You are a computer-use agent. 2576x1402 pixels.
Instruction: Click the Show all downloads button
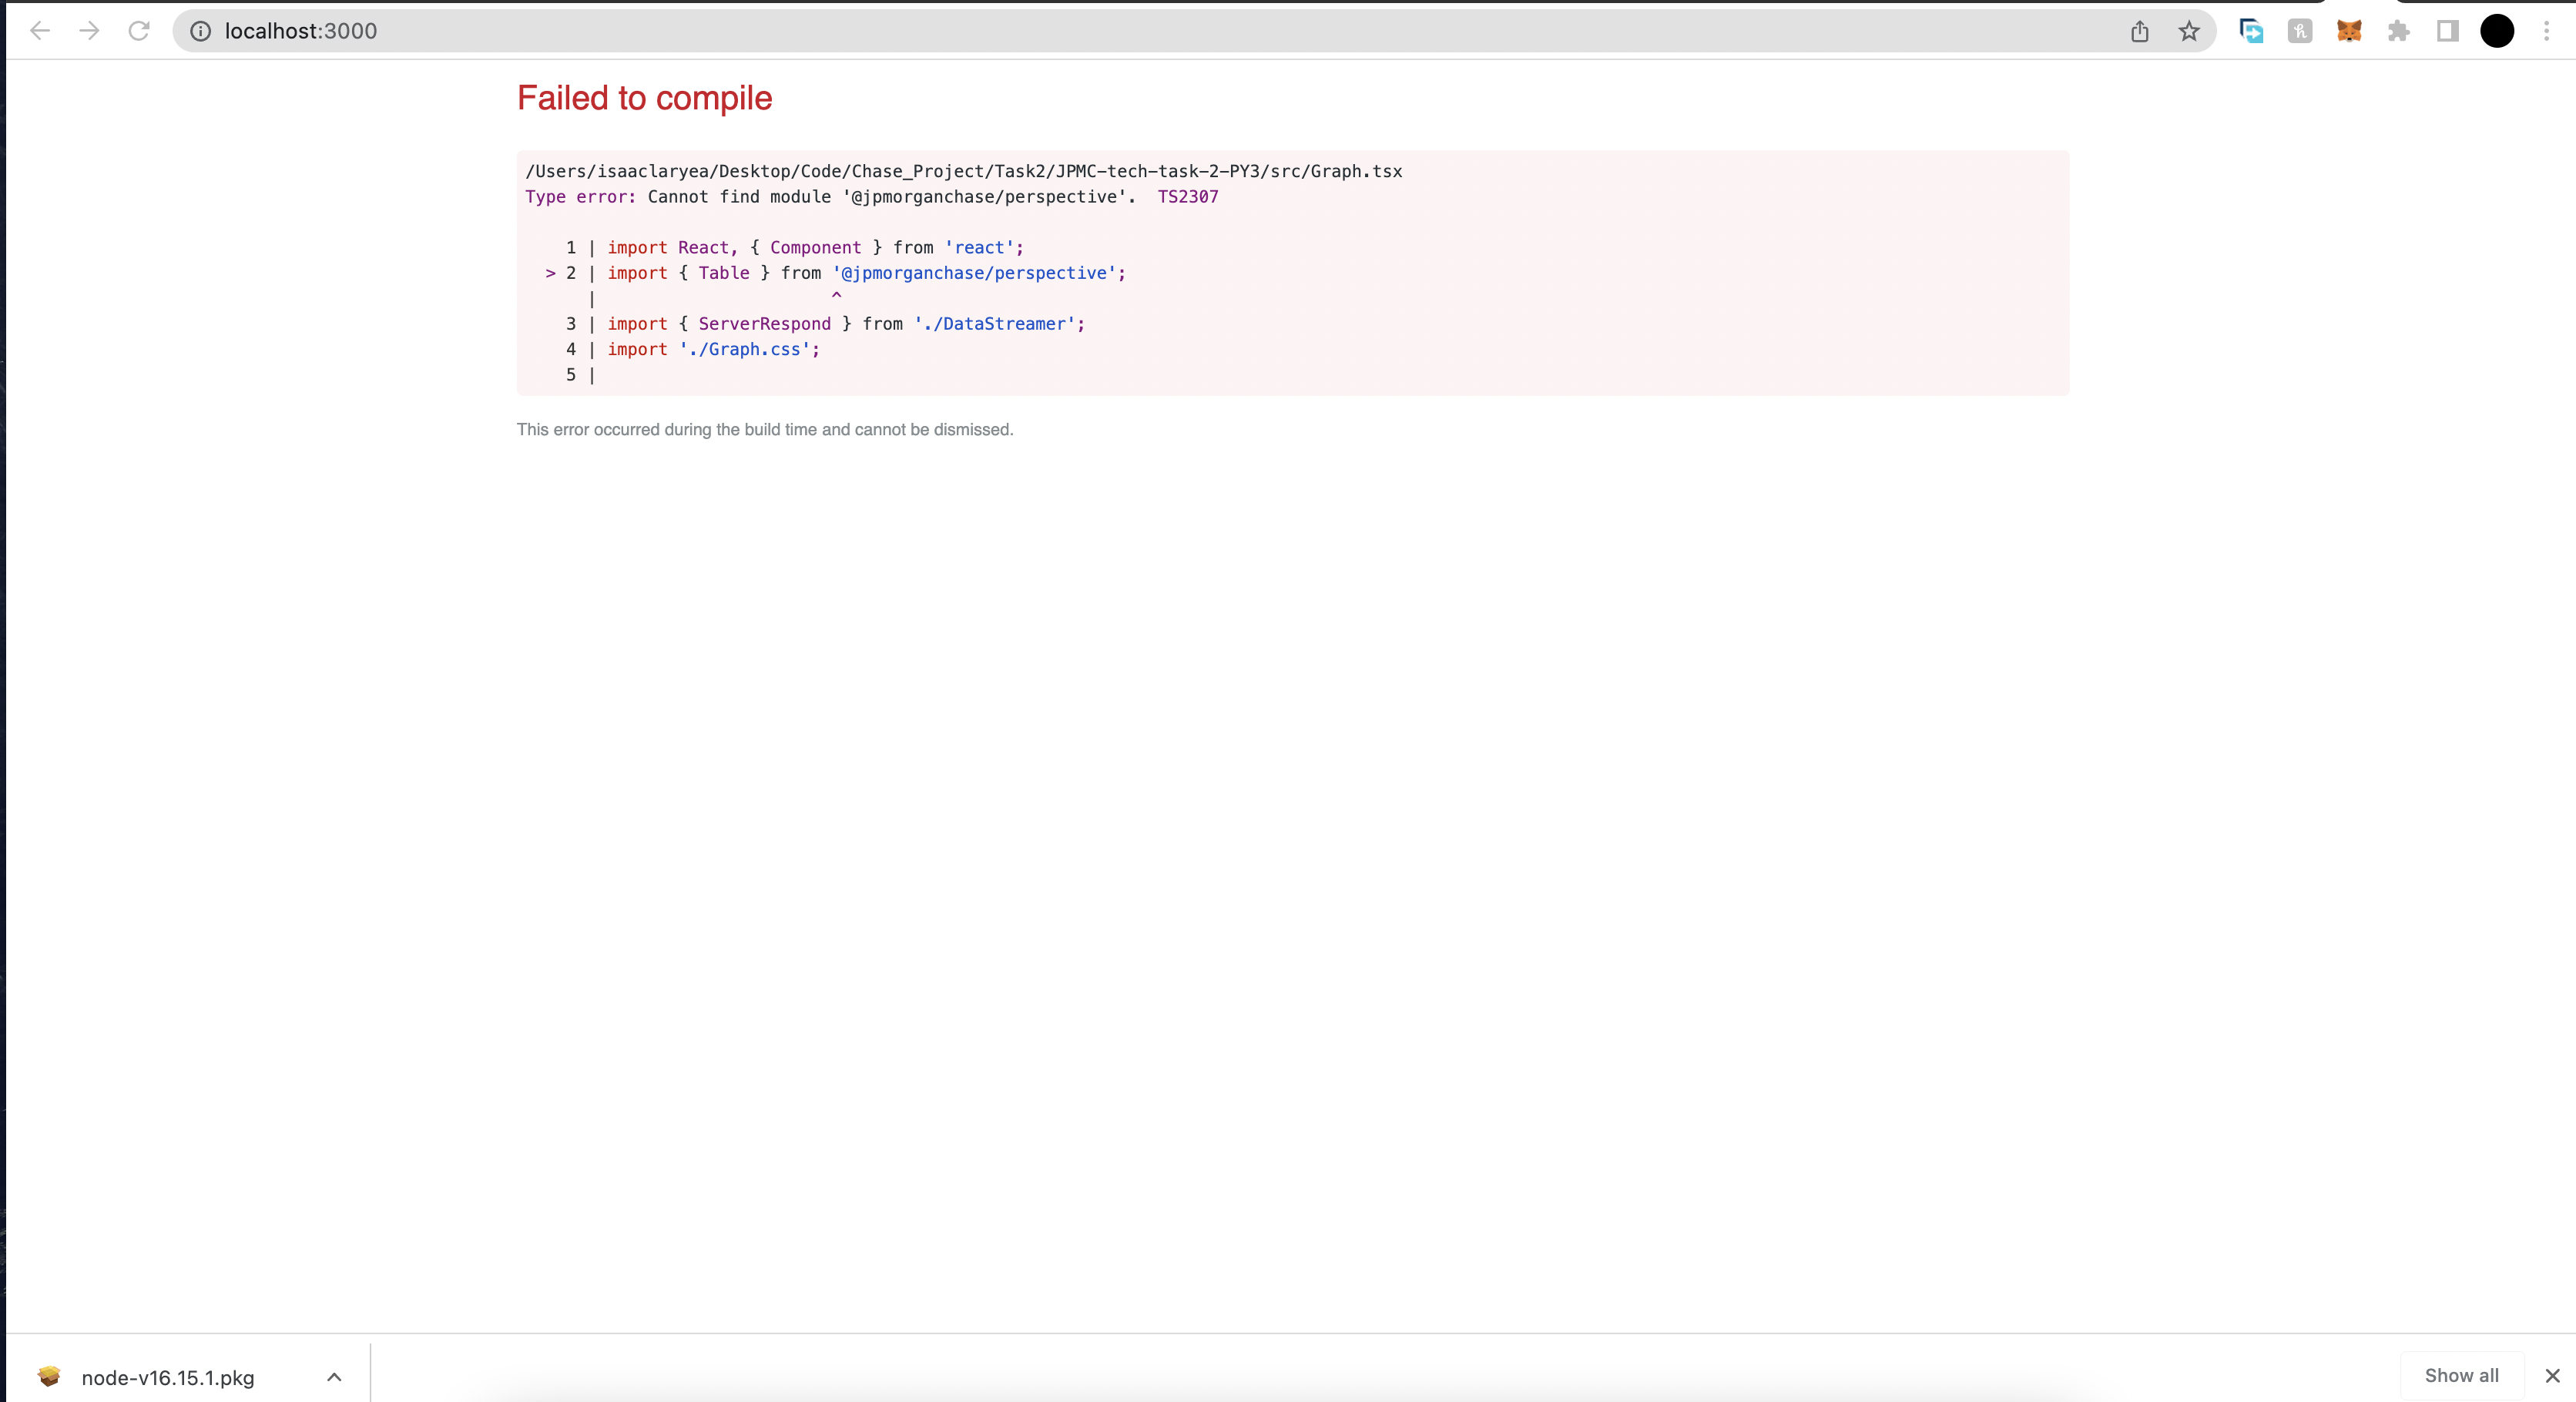click(2461, 1375)
